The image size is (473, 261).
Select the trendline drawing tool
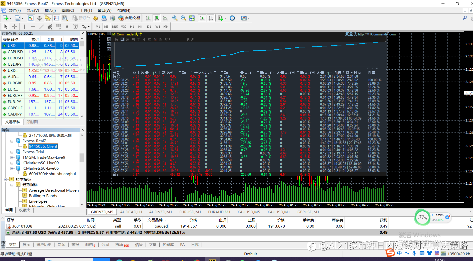[42, 27]
